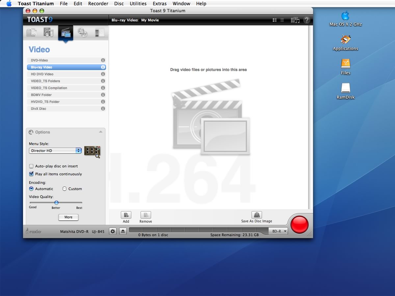Screen dimensions: 395x296
Task: Open the help question mark icon
Action: tap(306, 20)
